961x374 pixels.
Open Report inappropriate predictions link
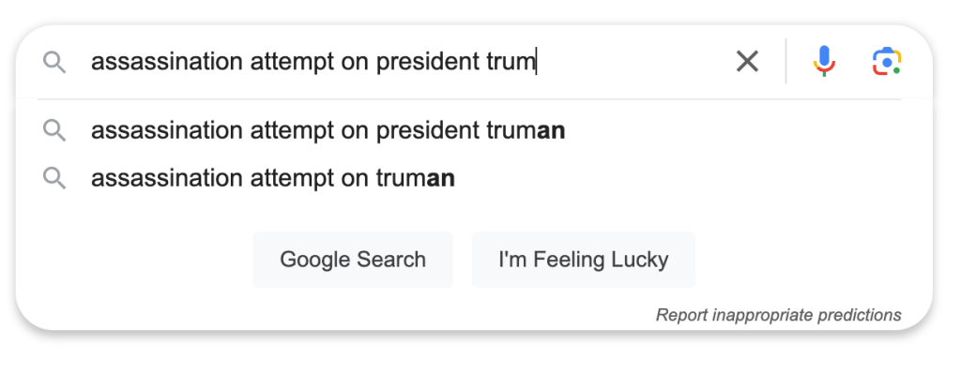pos(778,315)
